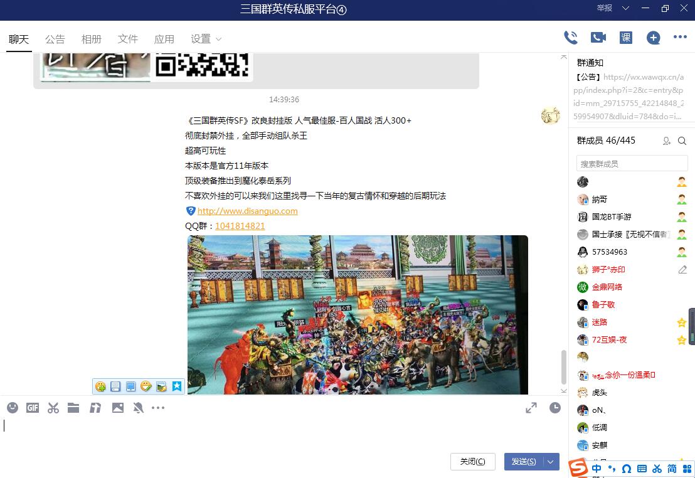This screenshot has width=695, height=478.
Task: Open more input tools ellipsis
Action: [x=158, y=408]
